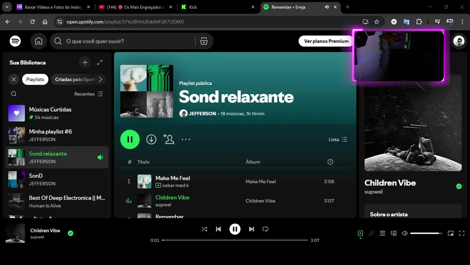Open the Browse icon beside search field

[204, 41]
